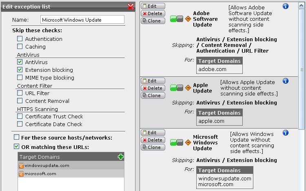Uncheck the AntiVirus checkbox
The width and height of the screenshot is (306, 191).
pos(20,62)
